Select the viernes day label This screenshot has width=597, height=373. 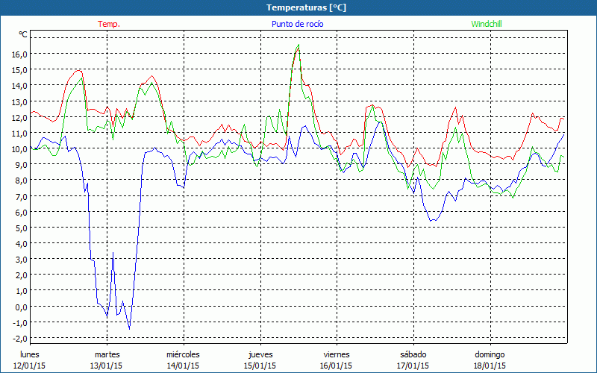337,354
